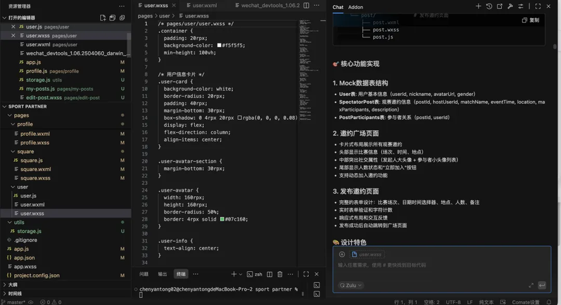Change language mode 纯文本

coord(486,302)
